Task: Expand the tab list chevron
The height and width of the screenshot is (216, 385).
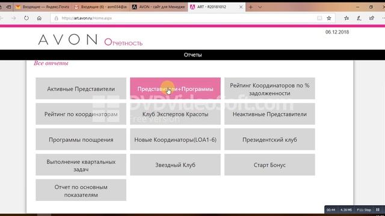Action: pos(260,7)
